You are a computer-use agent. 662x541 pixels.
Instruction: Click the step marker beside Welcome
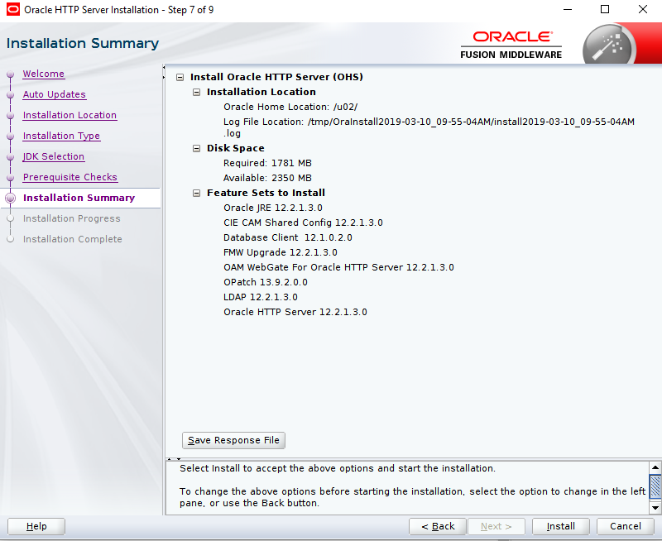tap(9, 74)
